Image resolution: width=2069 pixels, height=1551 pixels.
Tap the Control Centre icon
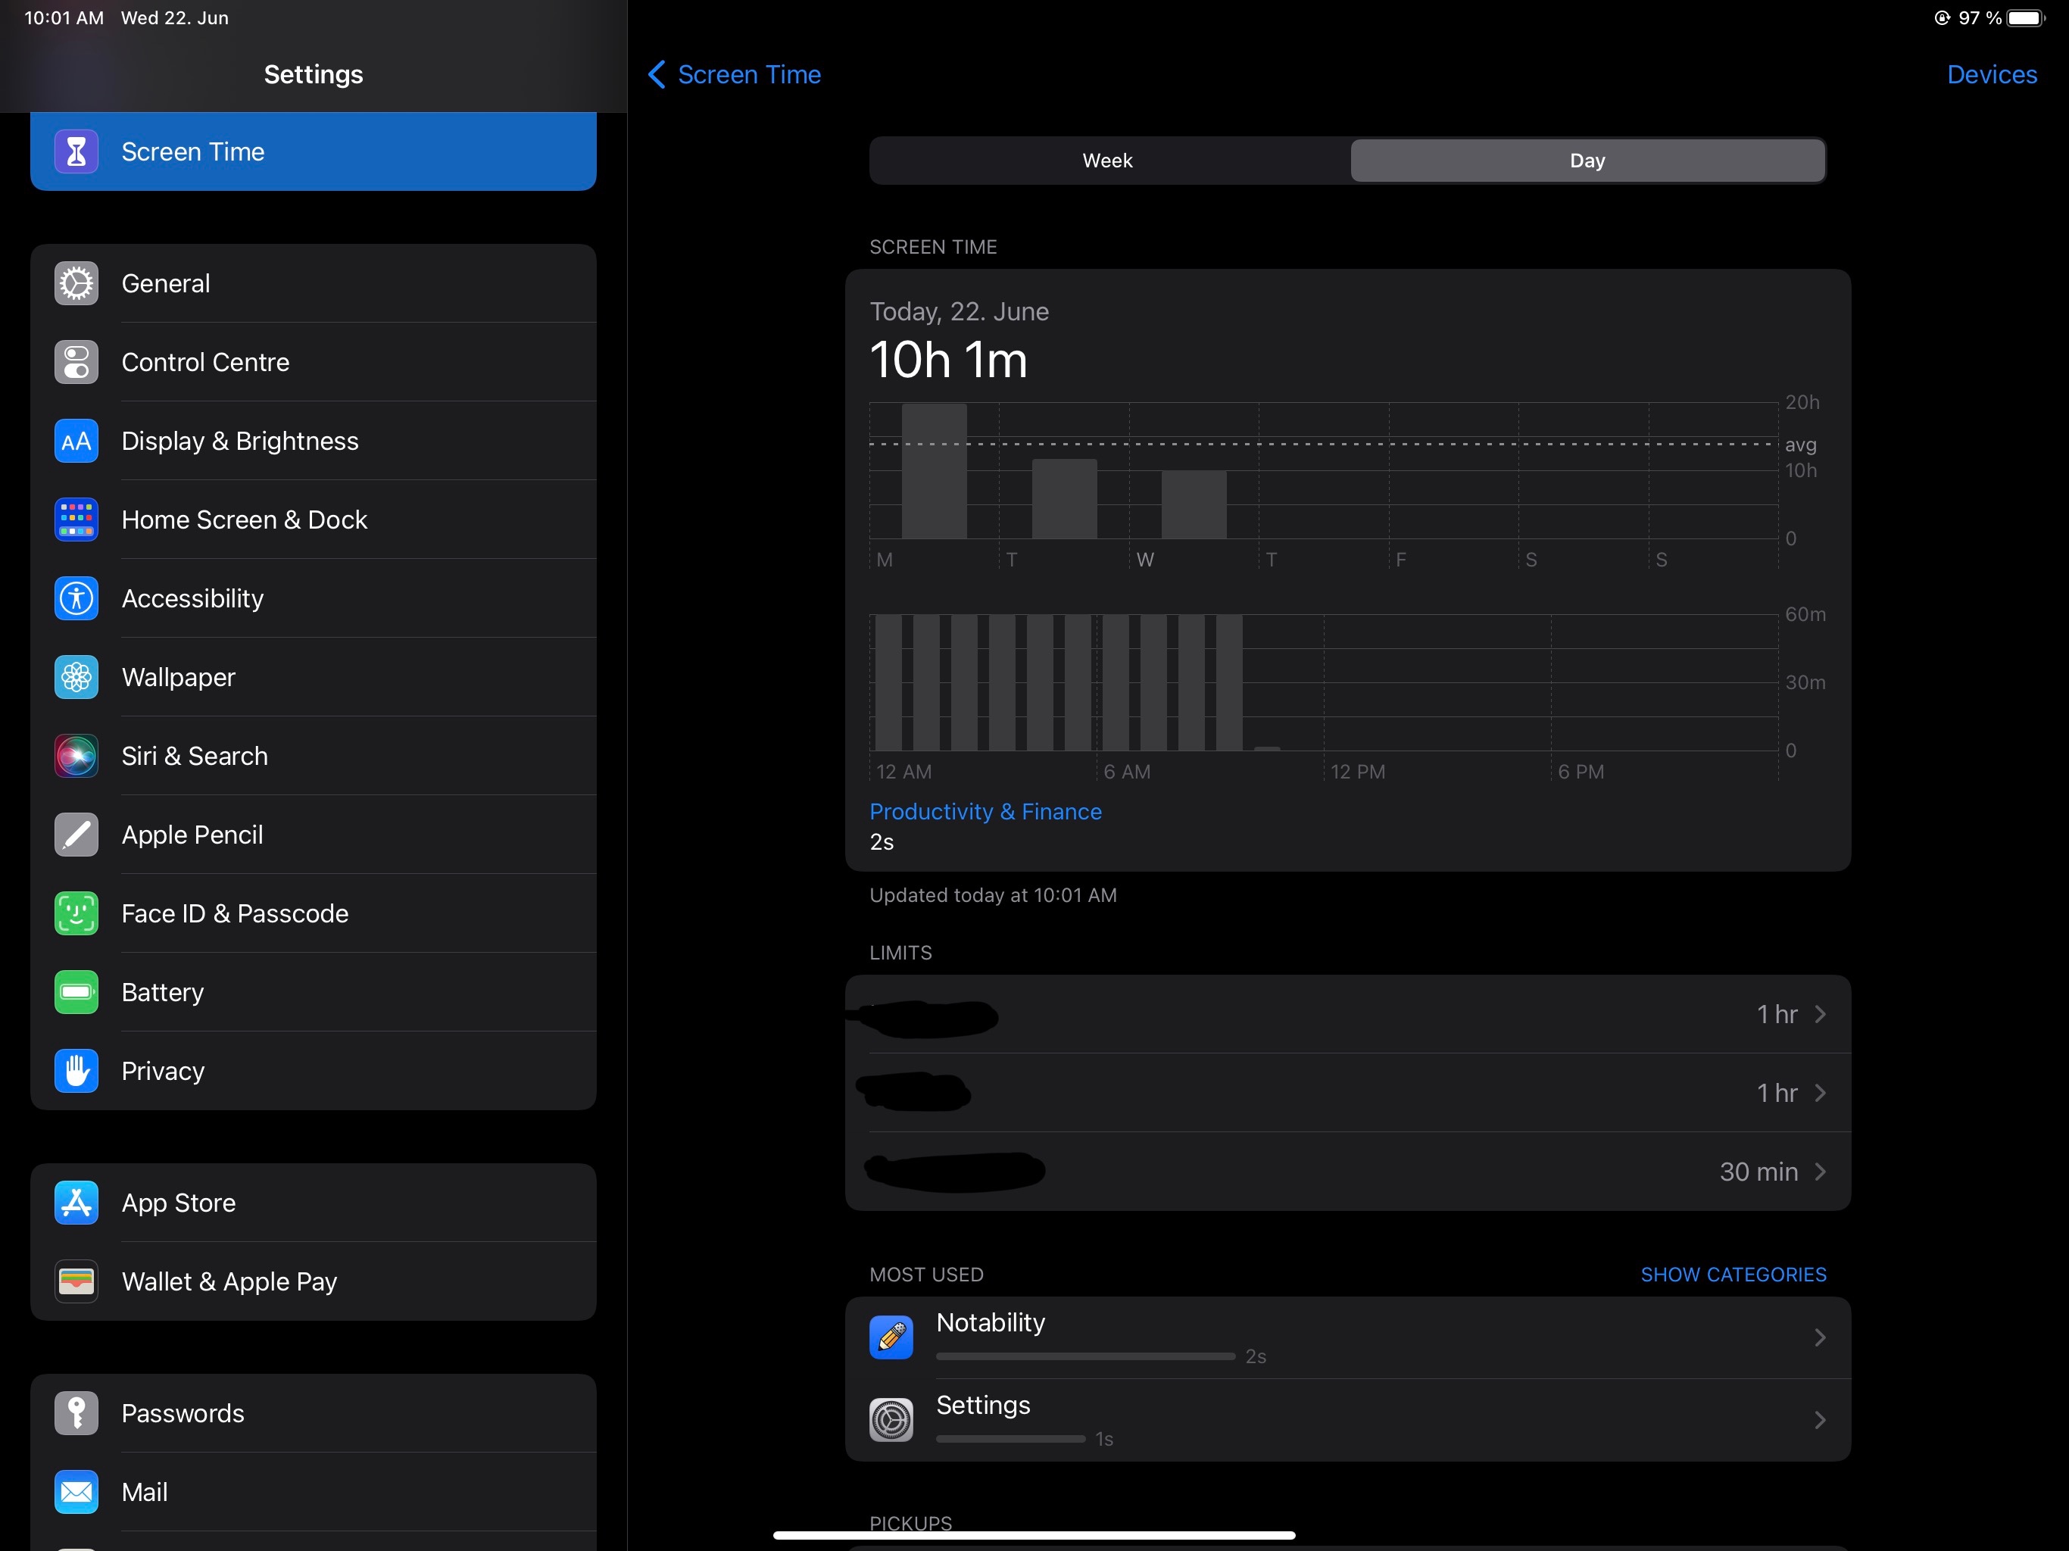pos(76,362)
